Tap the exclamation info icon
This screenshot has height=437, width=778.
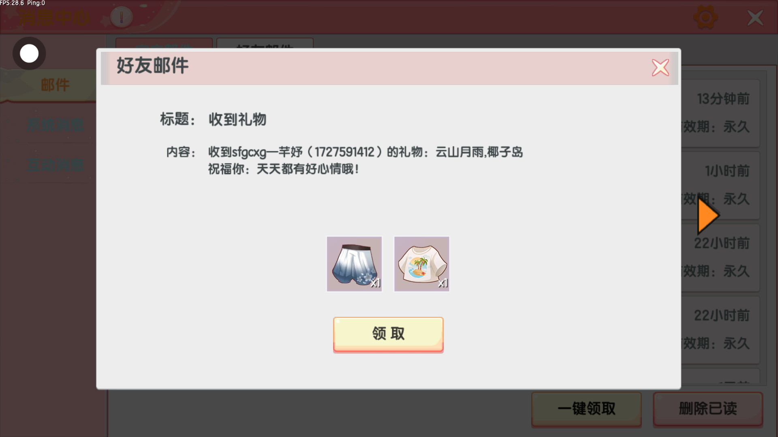tap(121, 17)
